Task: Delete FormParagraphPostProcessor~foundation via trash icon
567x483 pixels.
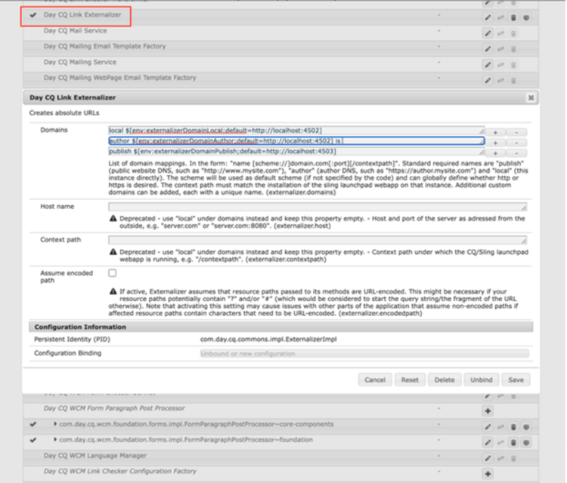Action: [513, 442]
